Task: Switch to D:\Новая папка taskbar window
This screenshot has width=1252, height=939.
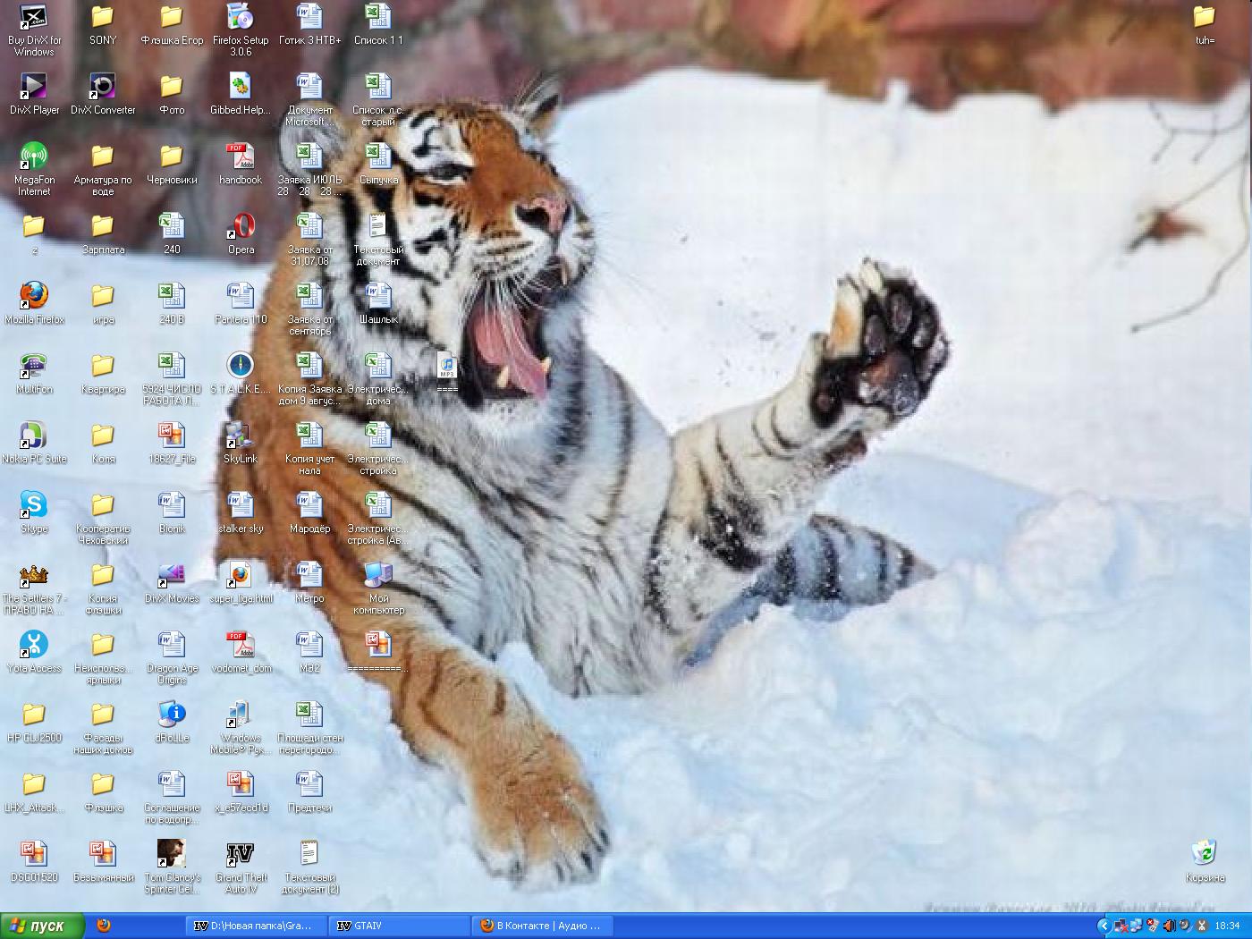Action: (257, 926)
